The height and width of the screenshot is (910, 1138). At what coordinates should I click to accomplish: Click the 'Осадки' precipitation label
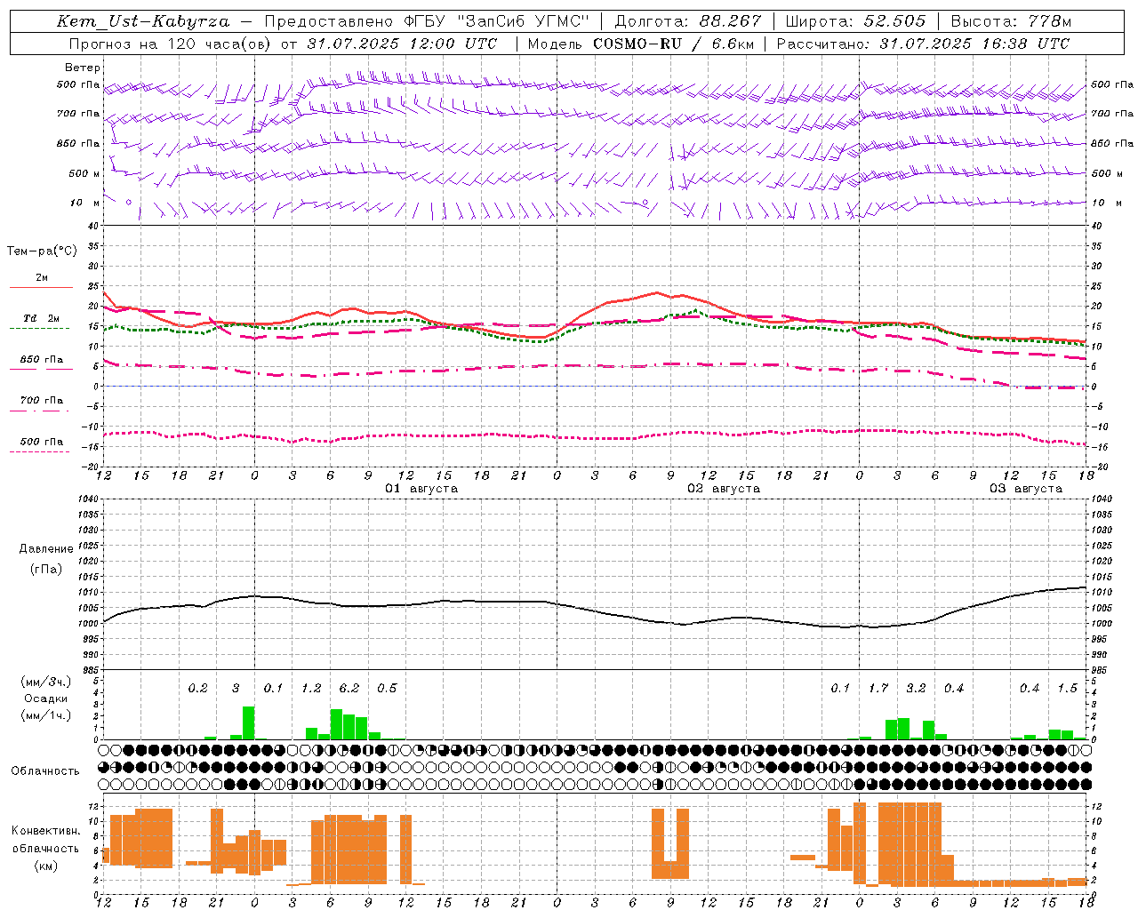tap(46, 698)
